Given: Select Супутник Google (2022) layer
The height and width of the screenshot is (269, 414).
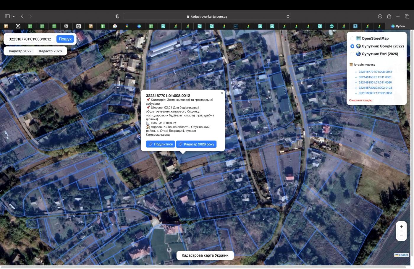Looking at the screenshot, I should click(x=352, y=46).
